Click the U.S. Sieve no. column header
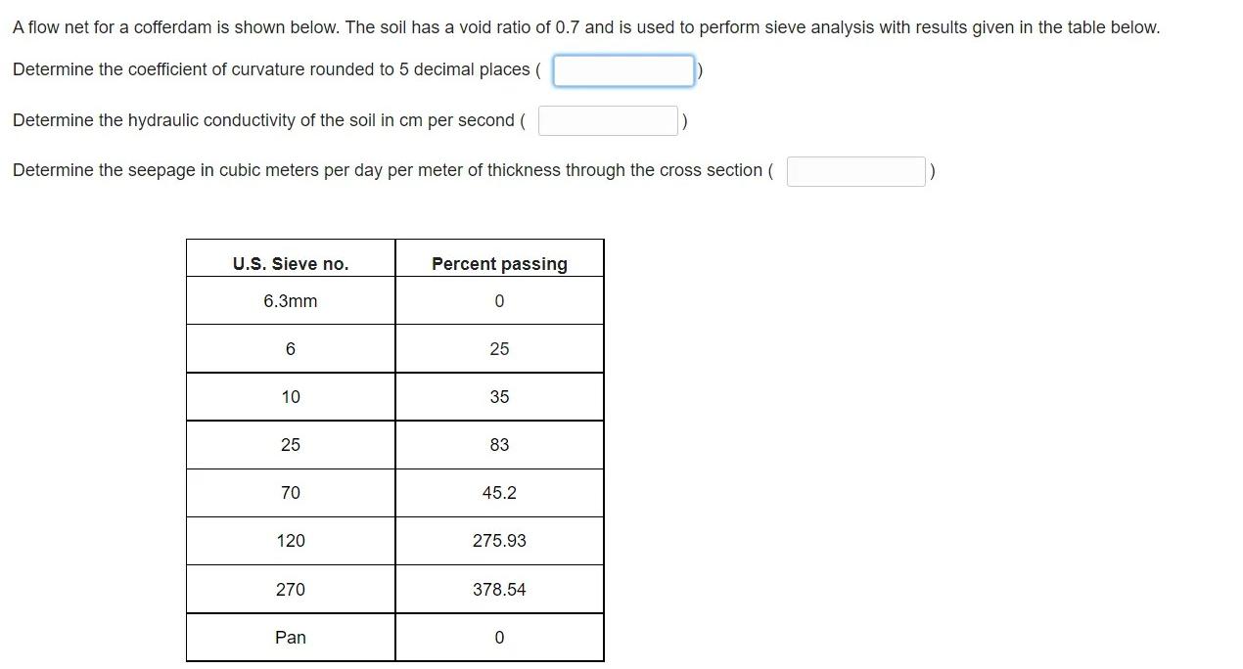 (290, 260)
